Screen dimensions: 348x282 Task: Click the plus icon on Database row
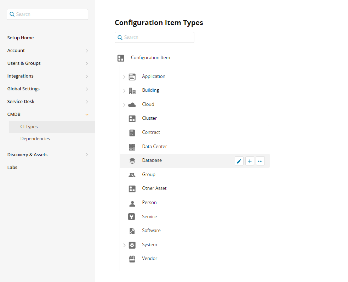[250, 161]
